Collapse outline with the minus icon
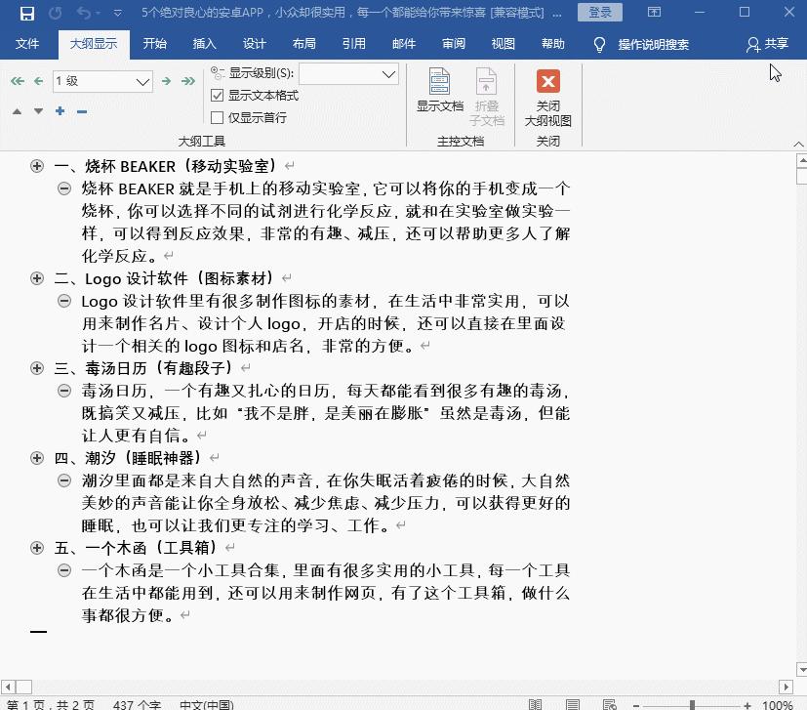The height and width of the screenshot is (710, 807). [80, 111]
